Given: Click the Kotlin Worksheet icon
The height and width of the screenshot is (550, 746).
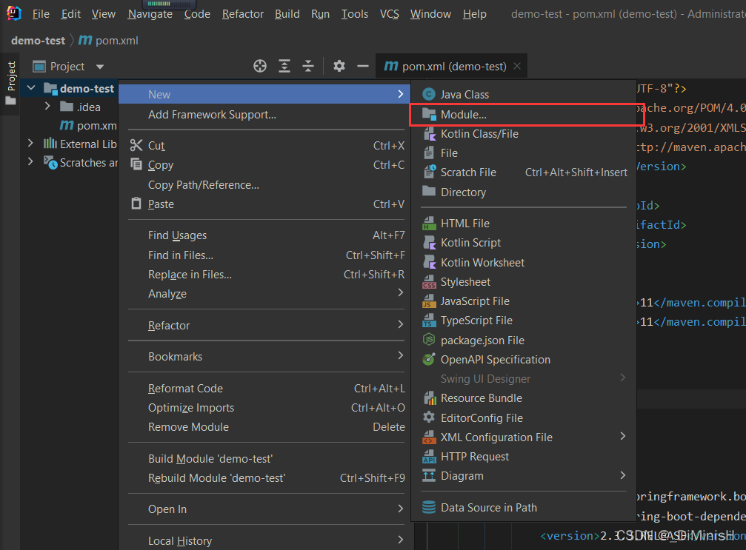Looking at the screenshot, I should click(429, 262).
